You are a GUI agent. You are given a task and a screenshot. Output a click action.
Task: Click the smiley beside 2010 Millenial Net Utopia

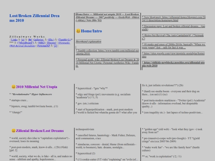click(x=14, y=87)
